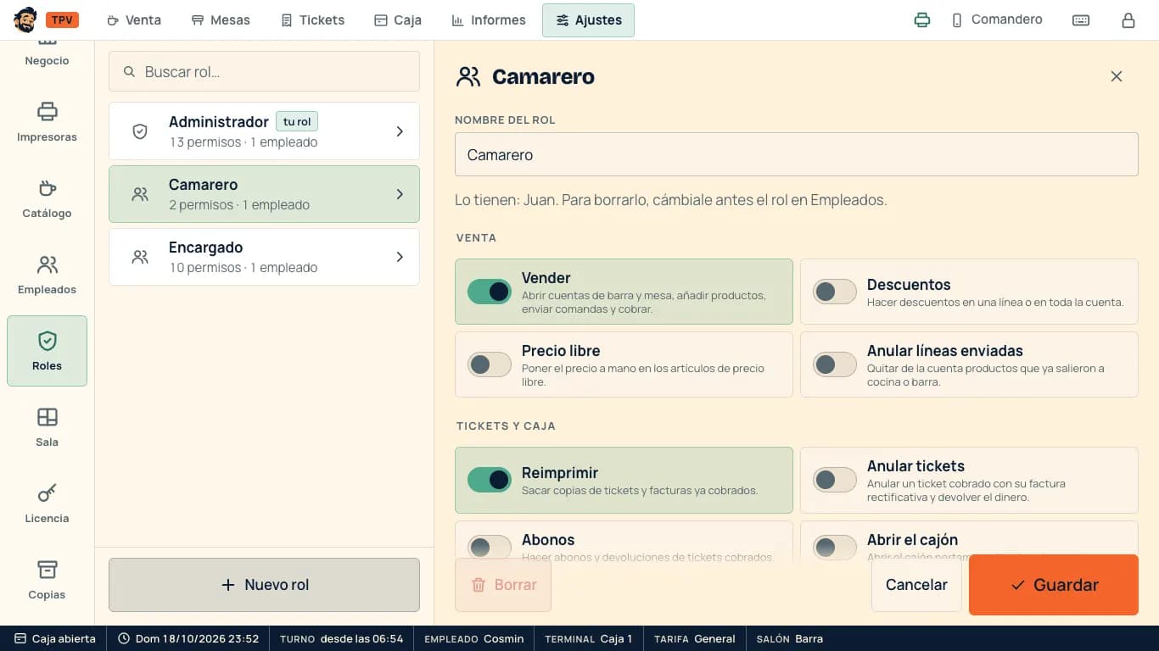The width and height of the screenshot is (1159, 651).
Task: Select the Camarero role row
Action: [264, 194]
